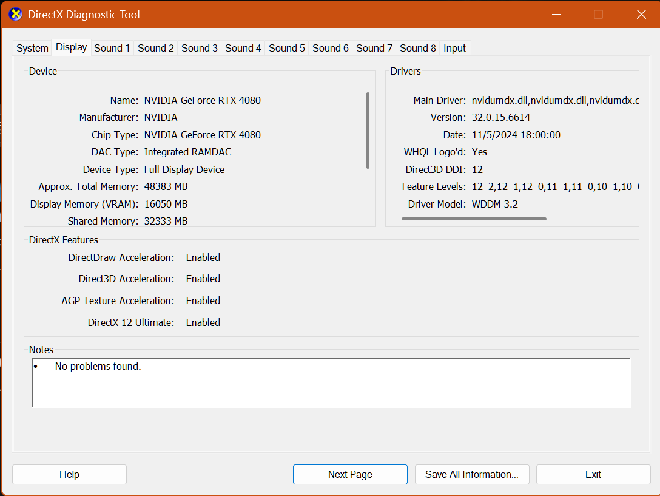This screenshot has width=660, height=496.
Task: Click the AGP Texture Acceleration Enabled status
Action: [x=203, y=301]
